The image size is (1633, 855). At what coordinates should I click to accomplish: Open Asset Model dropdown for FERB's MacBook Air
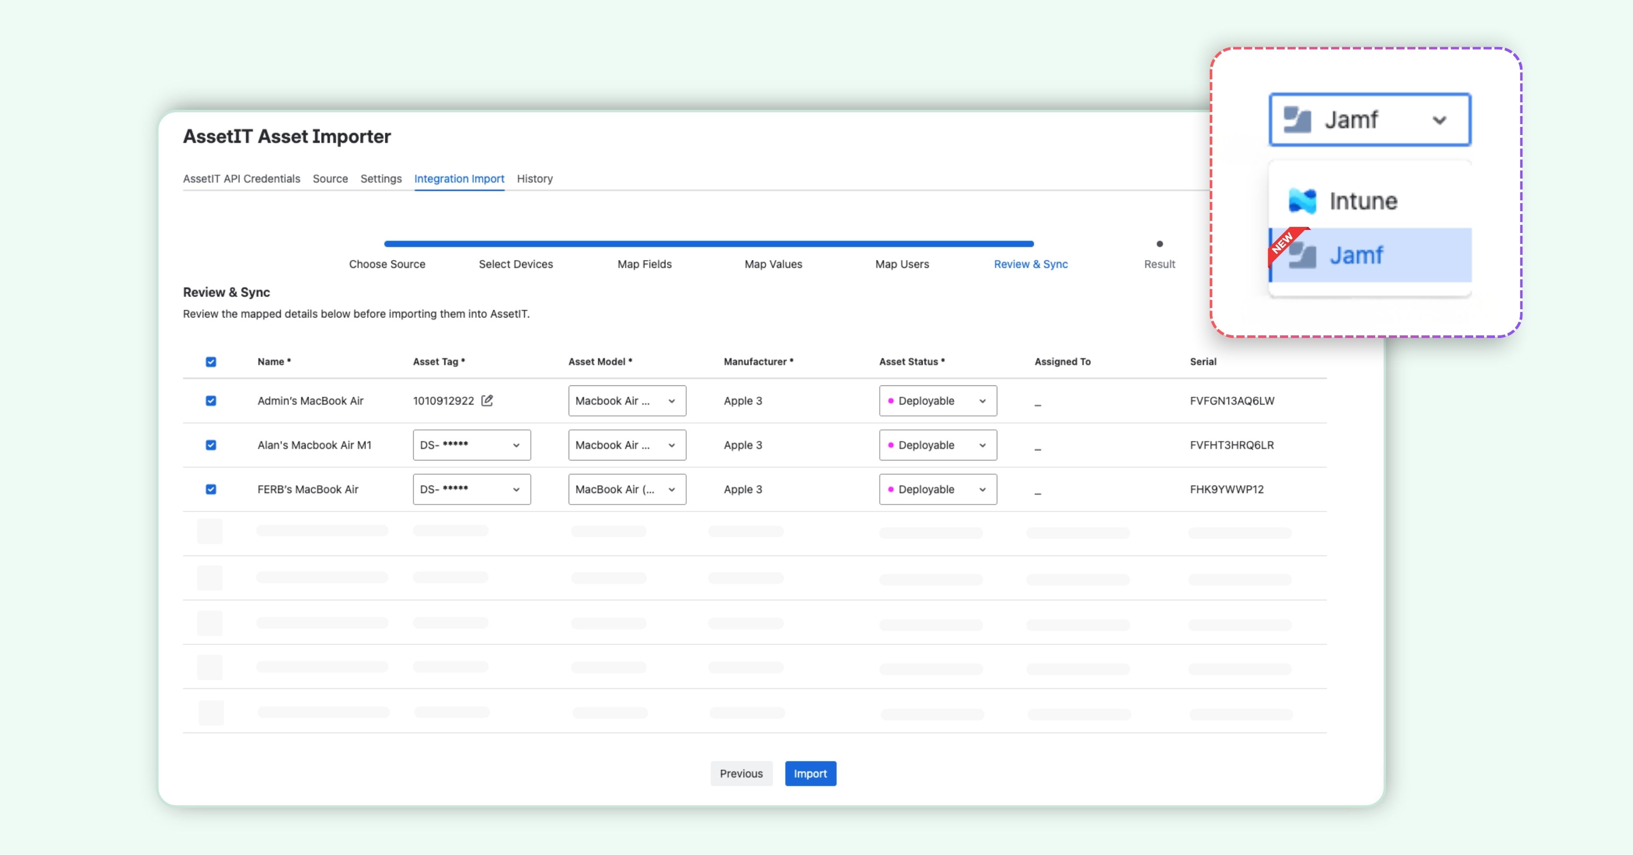[x=627, y=490]
